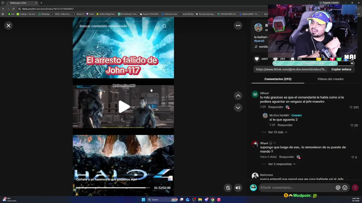The height and width of the screenshot is (203, 362).
Task: Open Script Tail Beat bookmark
Action: [x=187, y=14]
